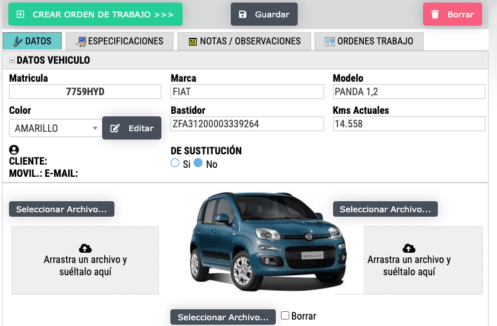Image resolution: width=497 pixels, height=326 pixels.
Task: Click the right cloud upload icon
Action: [x=408, y=248]
